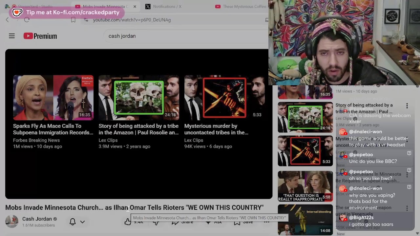Play the Mysterious murder end-screen thumbnail
Image resolution: width=420 pixels, height=236 pixels.
224,97
